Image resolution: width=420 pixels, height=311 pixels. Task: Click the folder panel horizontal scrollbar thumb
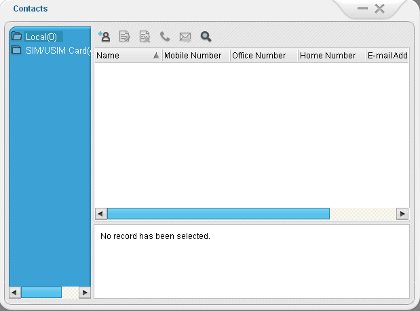(41, 293)
